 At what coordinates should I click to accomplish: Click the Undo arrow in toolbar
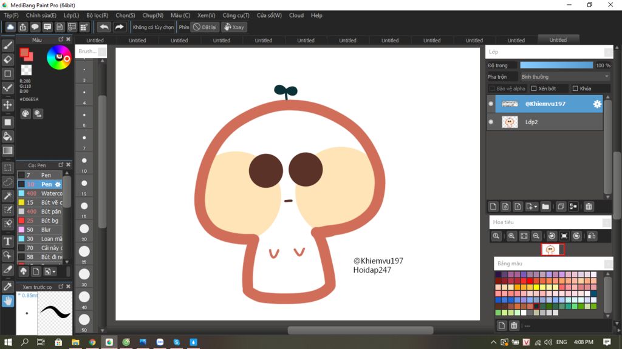point(104,27)
